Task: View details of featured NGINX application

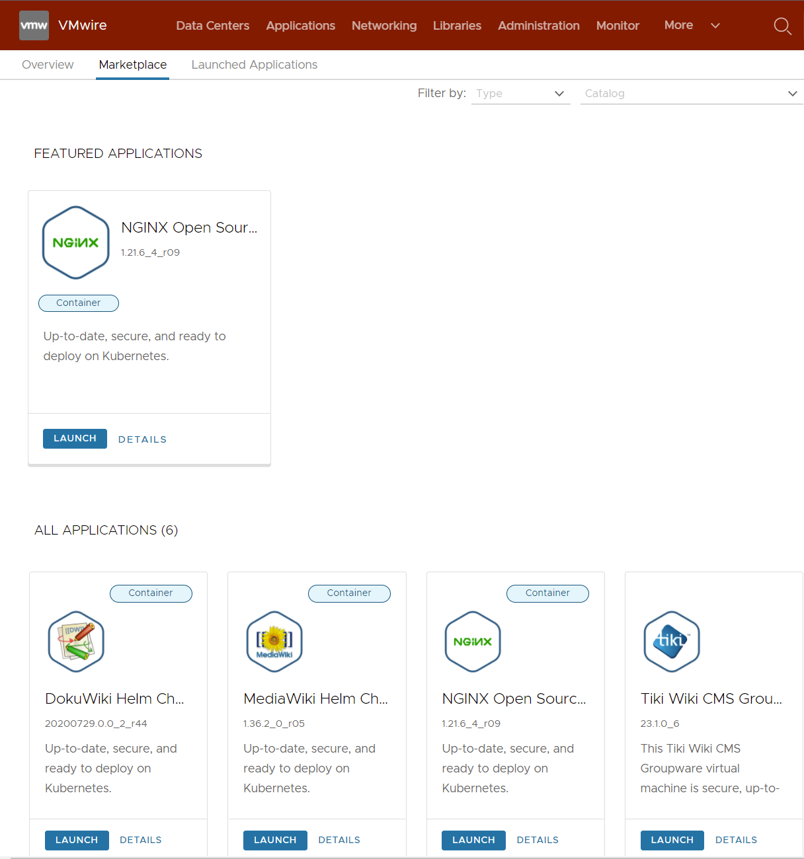Action: 142,439
